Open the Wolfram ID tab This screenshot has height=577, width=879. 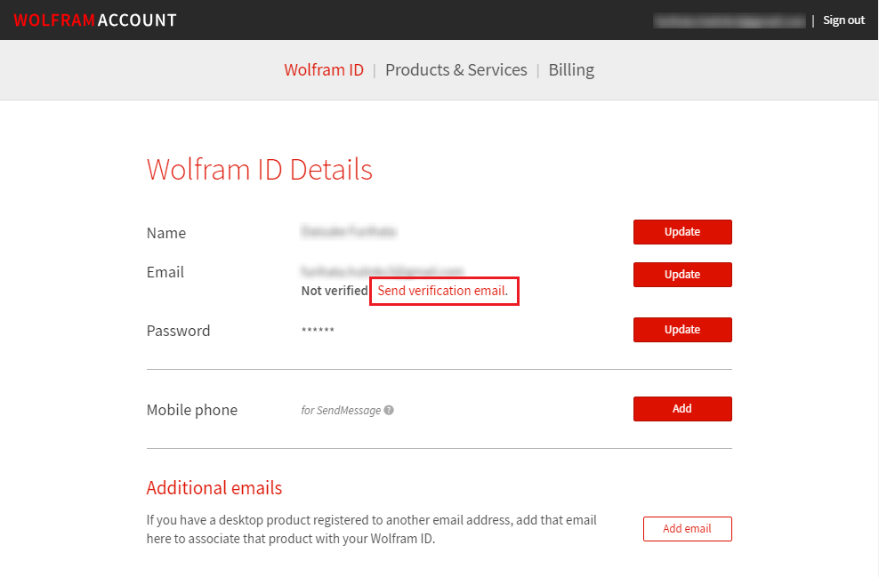pos(324,70)
